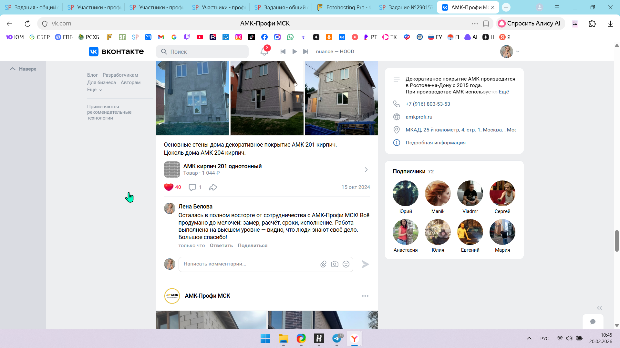Viewport: 620px width, 348px height.
Task: Open amkprofi.ru website link
Action: pyautogui.click(x=419, y=117)
